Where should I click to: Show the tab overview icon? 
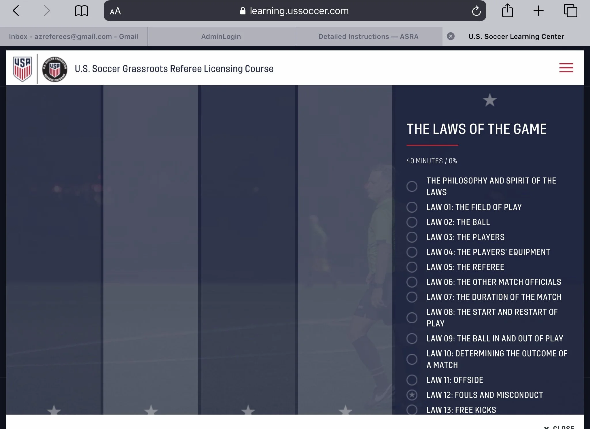[x=570, y=11]
